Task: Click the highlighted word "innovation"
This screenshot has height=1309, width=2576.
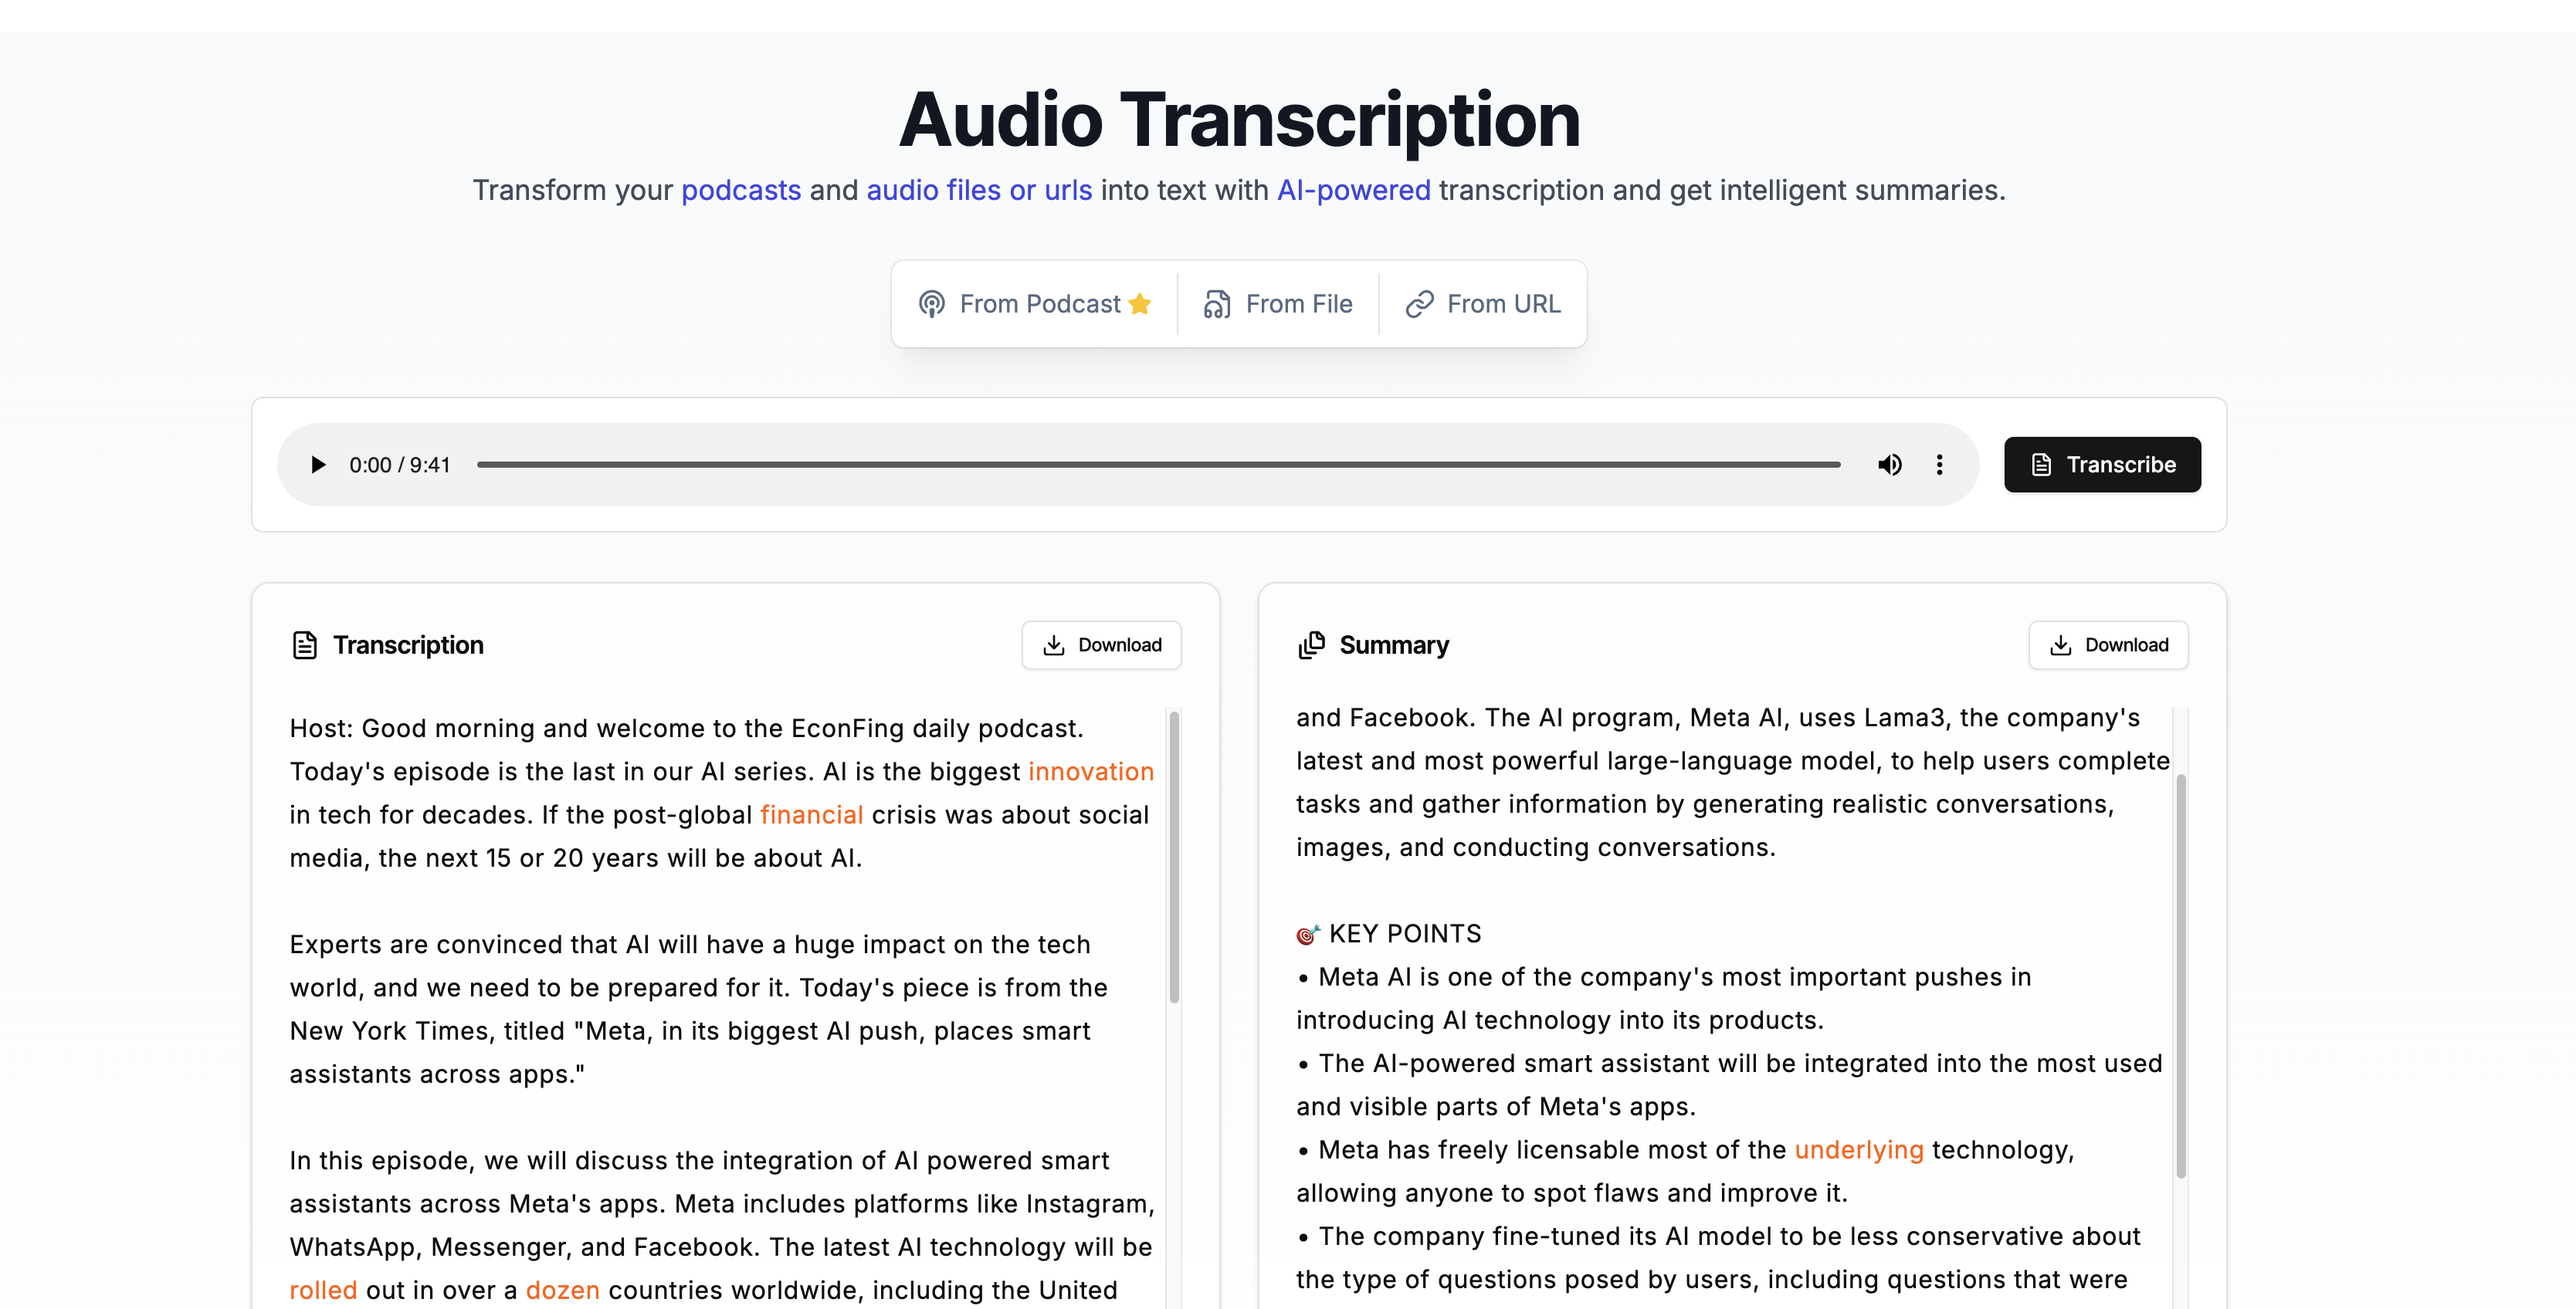Action: [1090, 771]
